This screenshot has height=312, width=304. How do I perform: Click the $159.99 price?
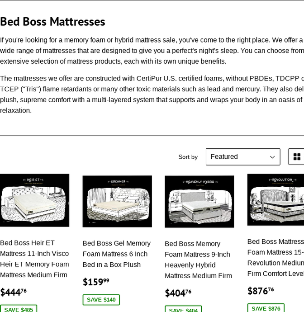click(x=96, y=282)
